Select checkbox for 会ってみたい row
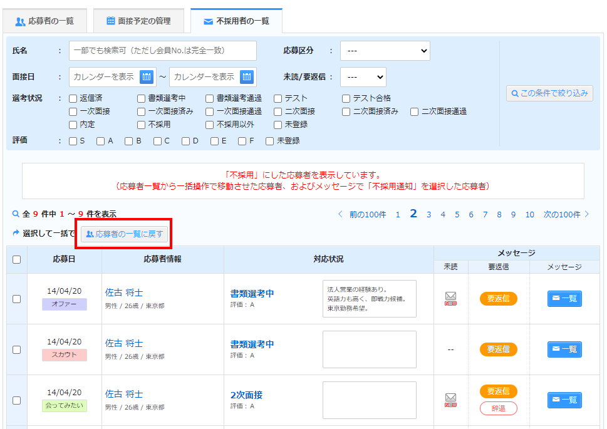This screenshot has height=429, width=607. point(17,400)
